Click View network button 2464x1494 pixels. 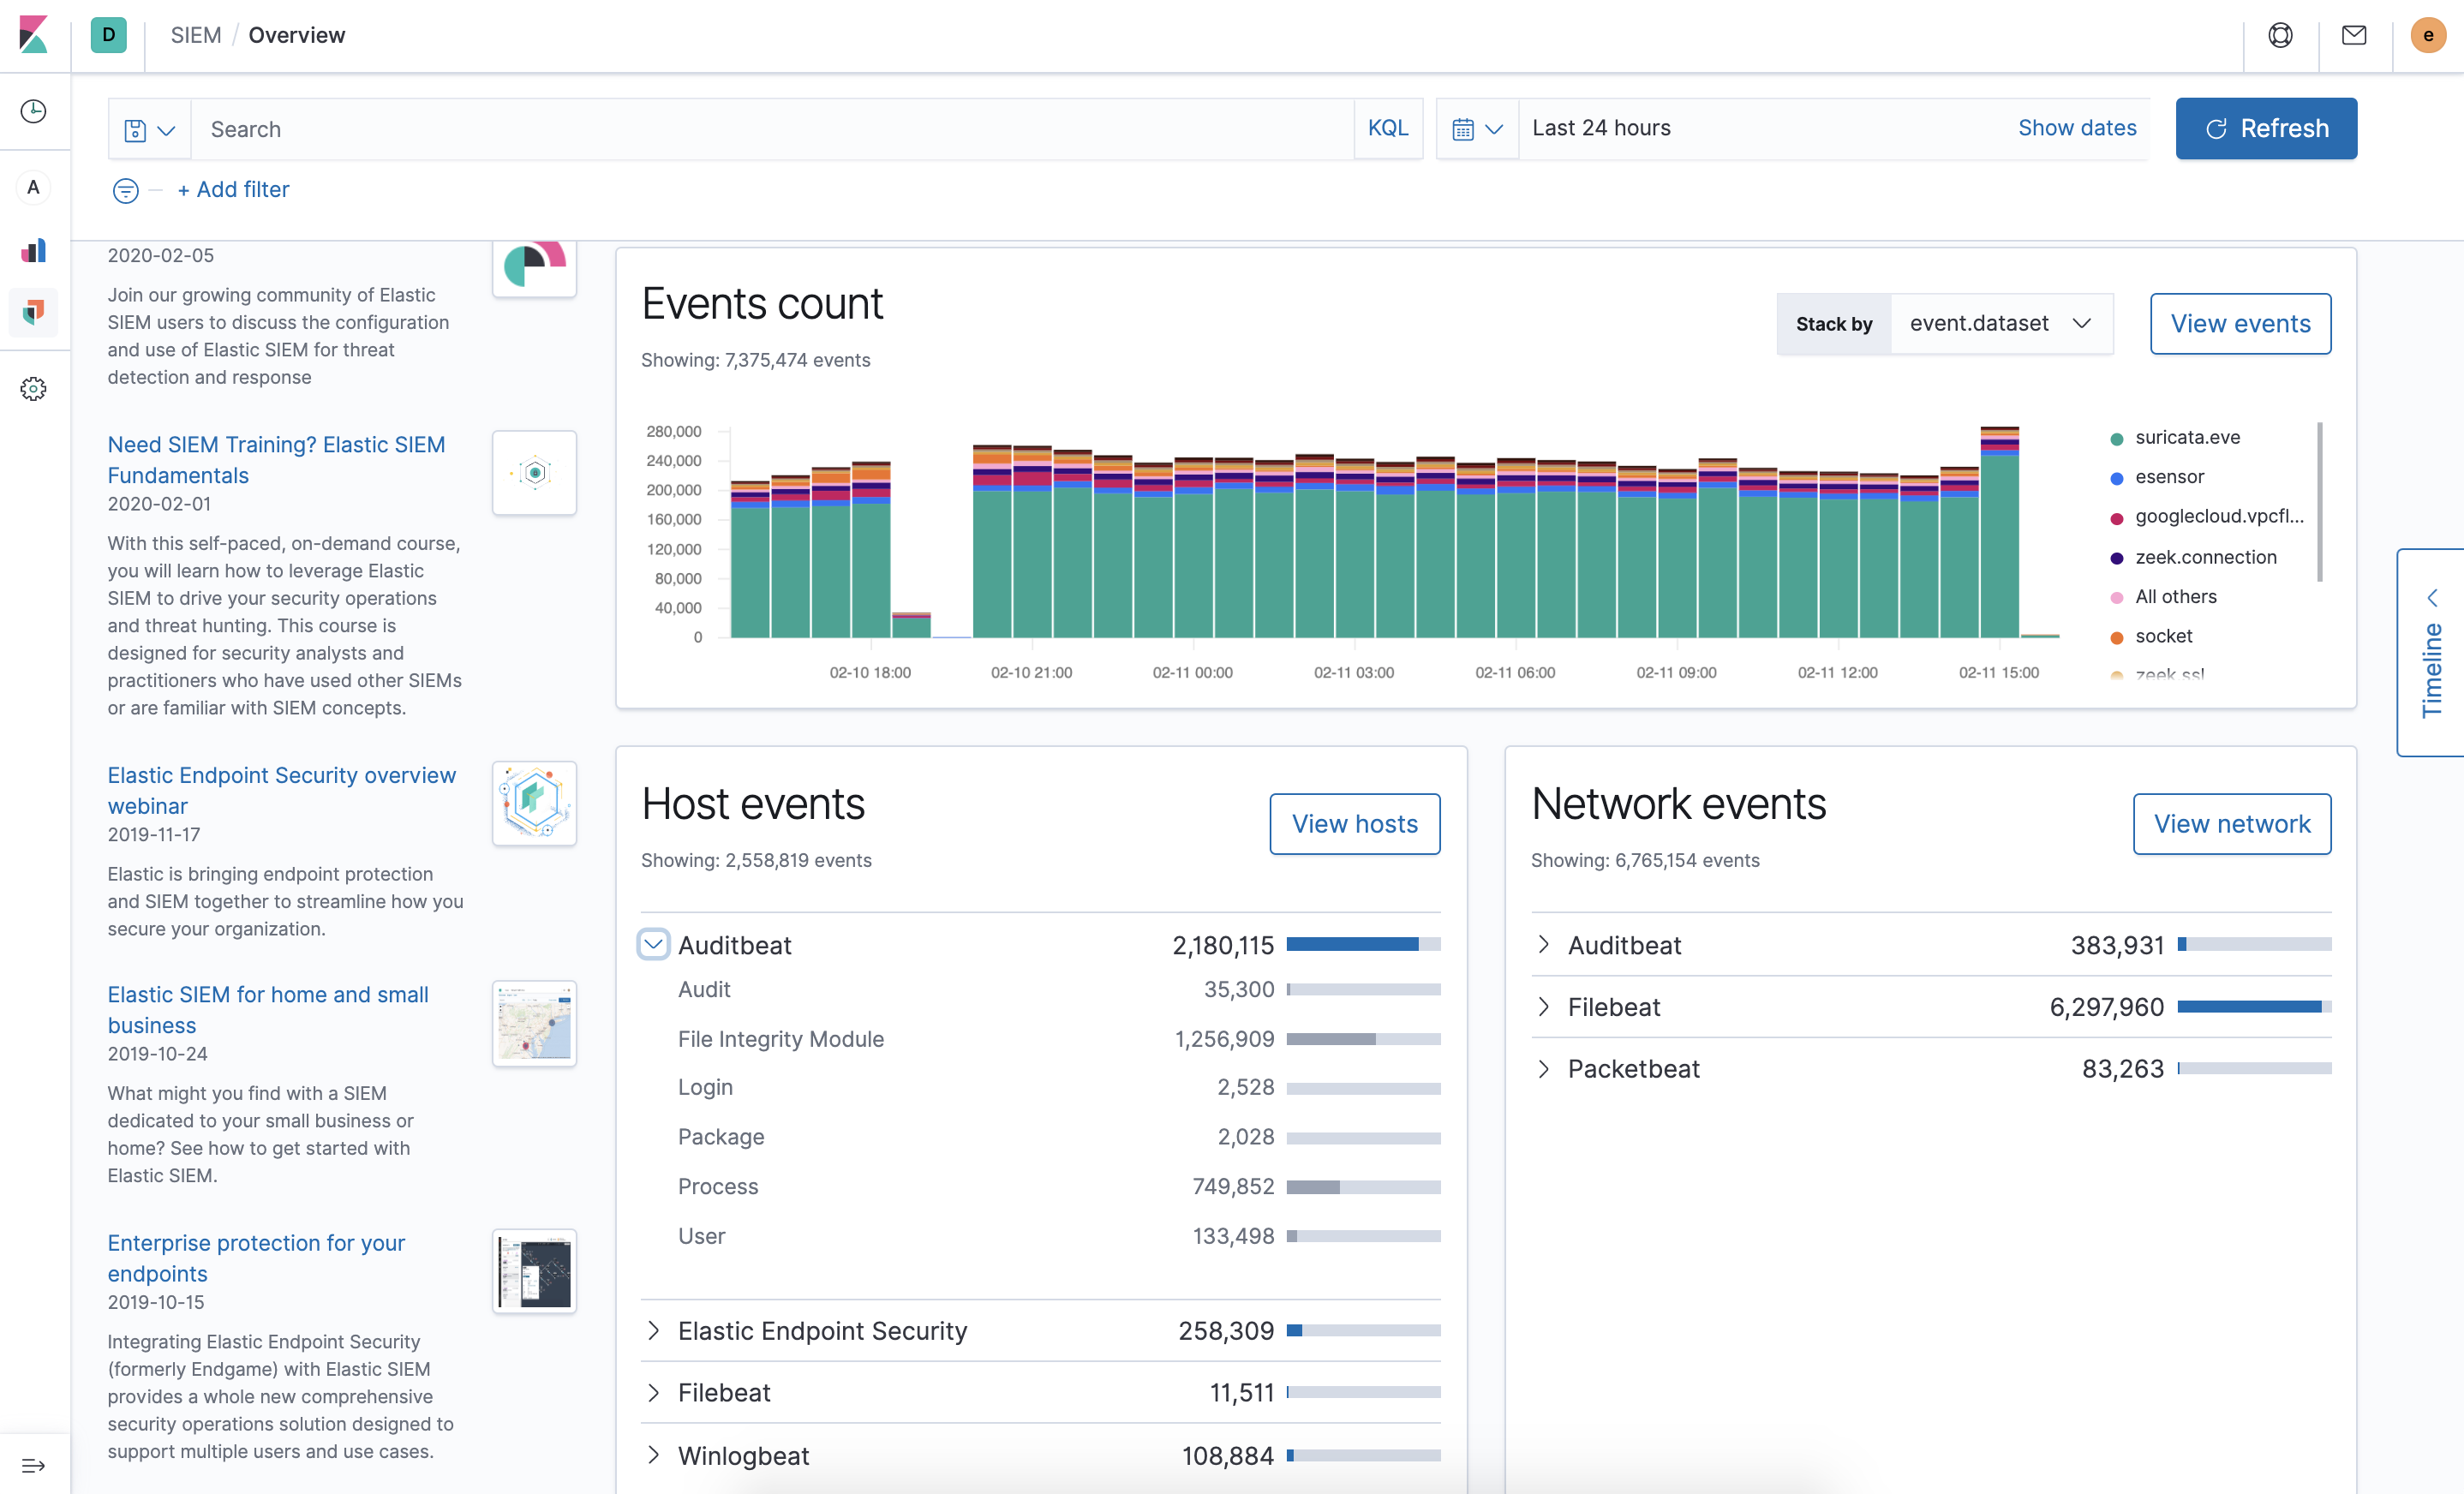2231,823
